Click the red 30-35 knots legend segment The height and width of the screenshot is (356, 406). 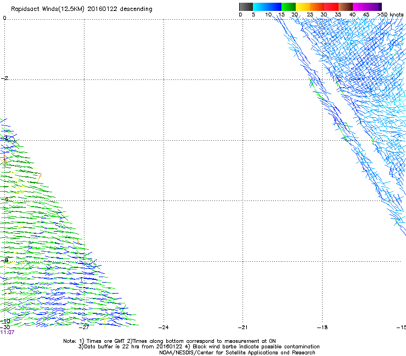(x=331, y=7)
